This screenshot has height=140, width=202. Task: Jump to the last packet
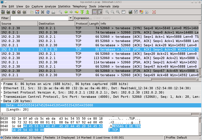click(87, 12)
